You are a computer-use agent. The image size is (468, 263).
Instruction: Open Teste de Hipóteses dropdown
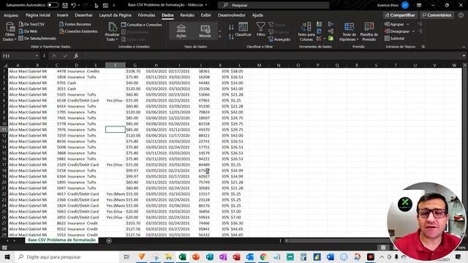(349, 31)
